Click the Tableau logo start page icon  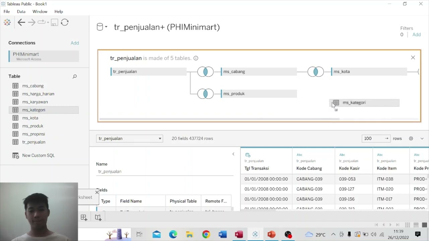(x=7, y=22)
